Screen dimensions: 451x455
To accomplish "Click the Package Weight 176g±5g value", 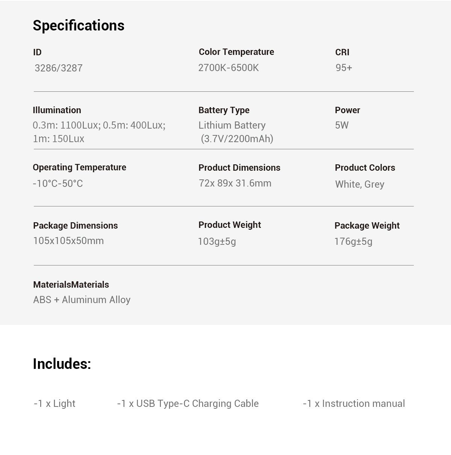I will (353, 241).
